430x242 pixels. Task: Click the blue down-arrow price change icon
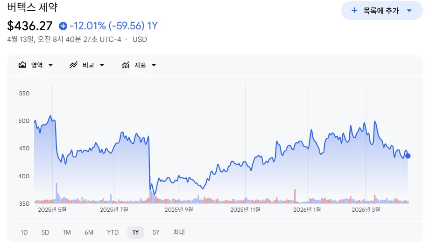click(63, 26)
